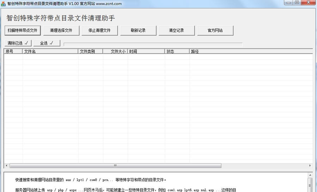Screen dimensions: 317x192
Task: Open the 官方网站 official website button
Action: pos(215,31)
